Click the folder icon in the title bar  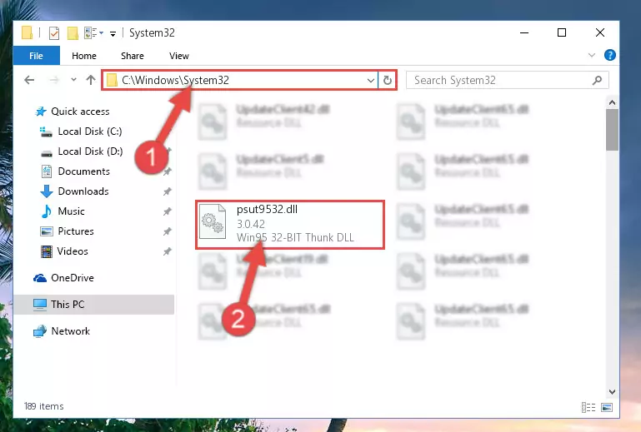(27, 32)
